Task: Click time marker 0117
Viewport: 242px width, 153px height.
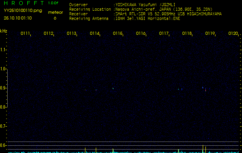Action: (x=164, y=33)
